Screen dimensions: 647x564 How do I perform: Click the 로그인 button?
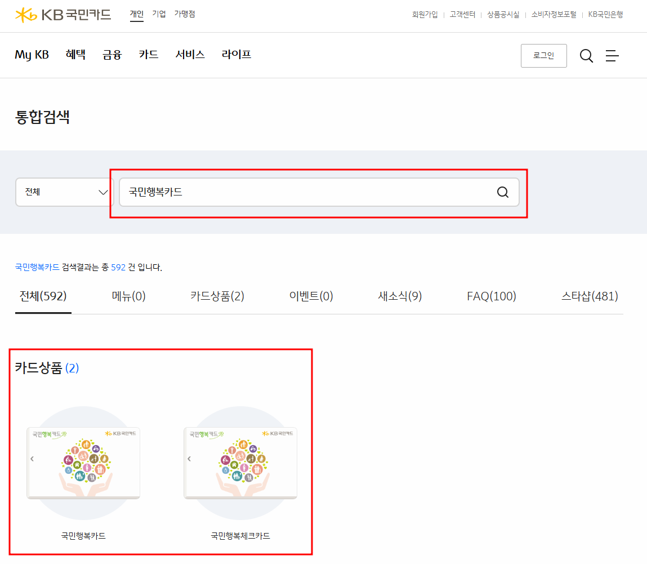[543, 55]
